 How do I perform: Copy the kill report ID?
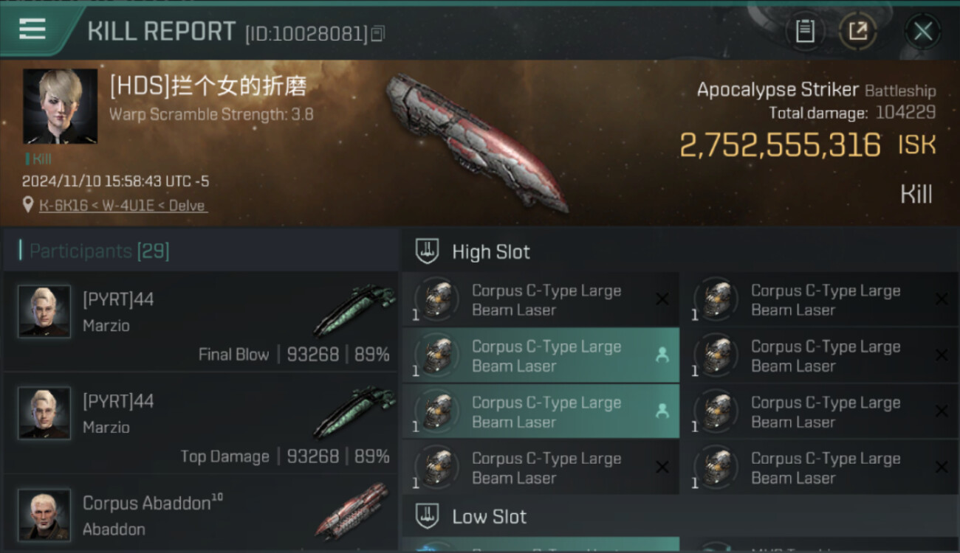(378, 33)
